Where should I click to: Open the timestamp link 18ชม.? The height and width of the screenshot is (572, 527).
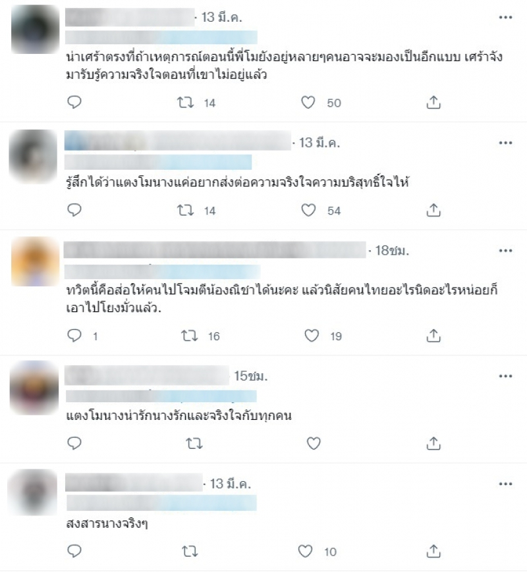coord(392,251)
